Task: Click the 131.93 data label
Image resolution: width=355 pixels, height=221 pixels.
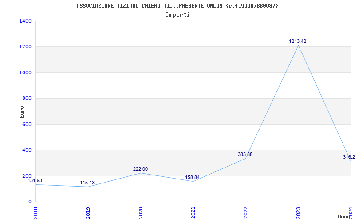Action: tap(35, 181)
